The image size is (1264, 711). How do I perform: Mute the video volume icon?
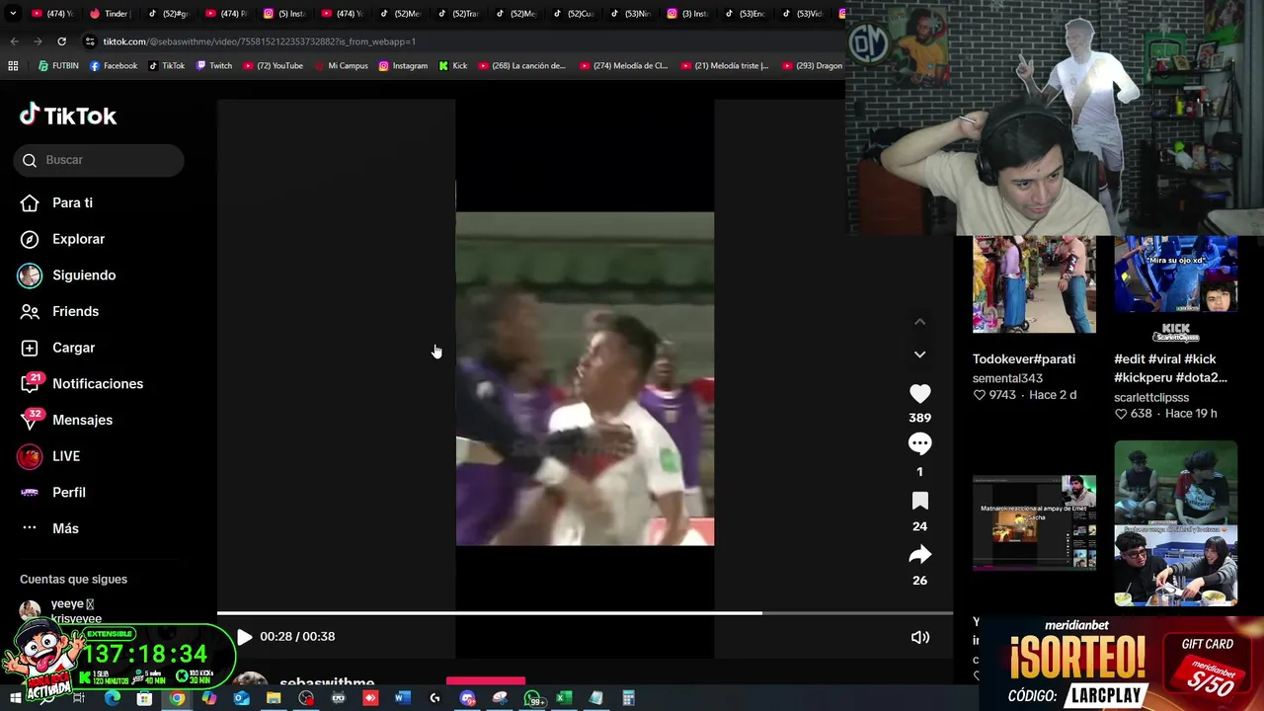coord(919,637)
